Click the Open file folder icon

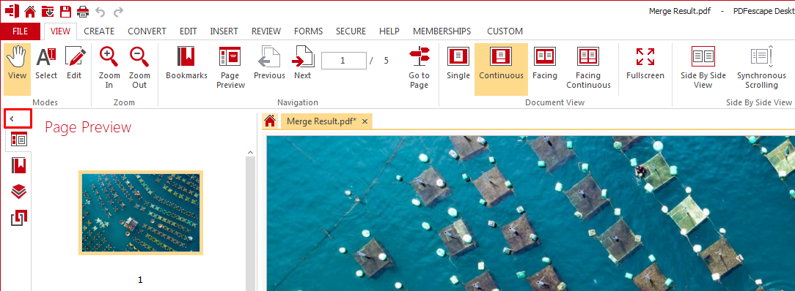[x=48, y=11]
